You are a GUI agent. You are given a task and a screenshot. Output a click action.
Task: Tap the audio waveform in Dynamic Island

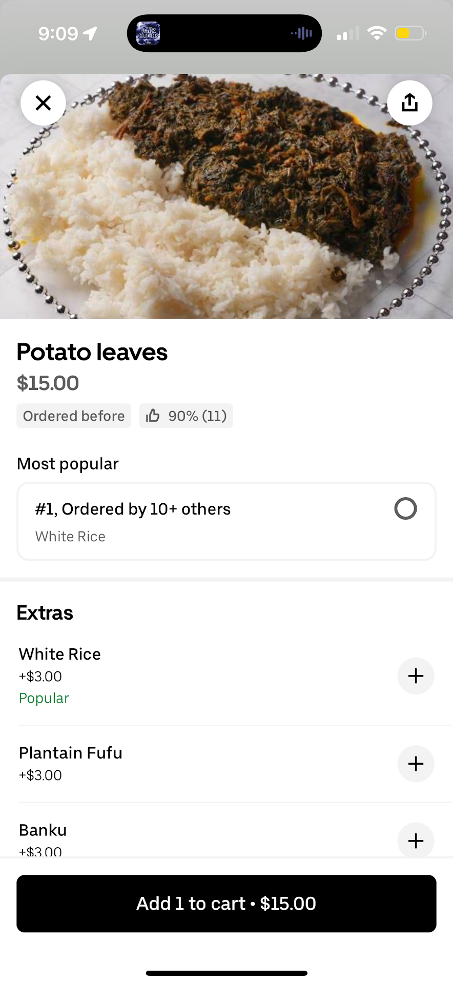(x=302, y=34)
